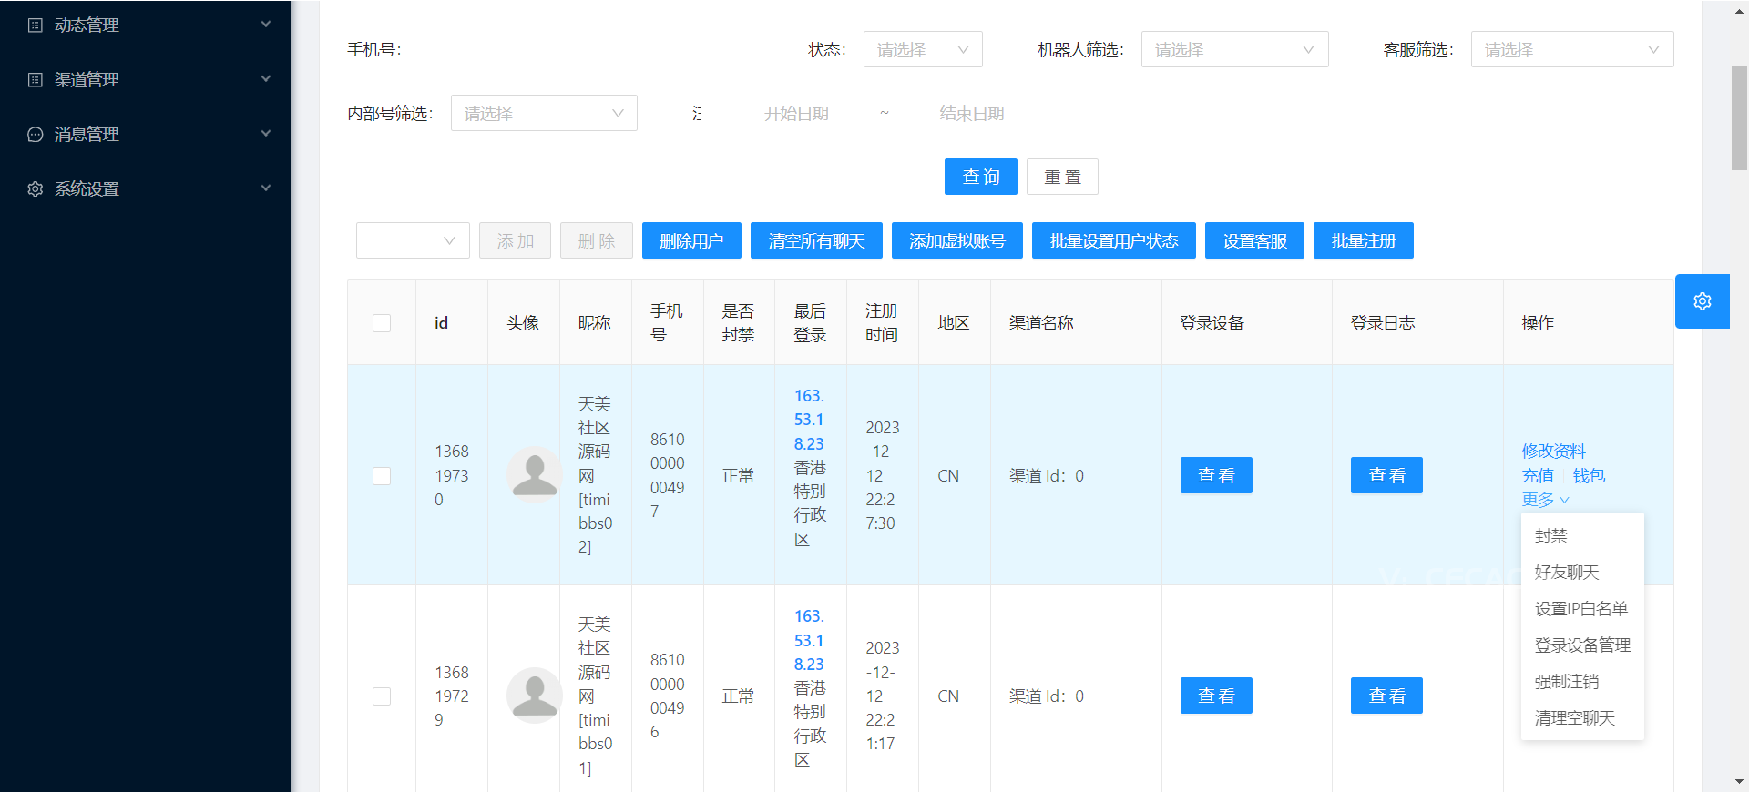This screenshot has height=792, width=1749.
Task: Click avatar of user 13619730
Action: pyautogui.click(x=534, y=475)
